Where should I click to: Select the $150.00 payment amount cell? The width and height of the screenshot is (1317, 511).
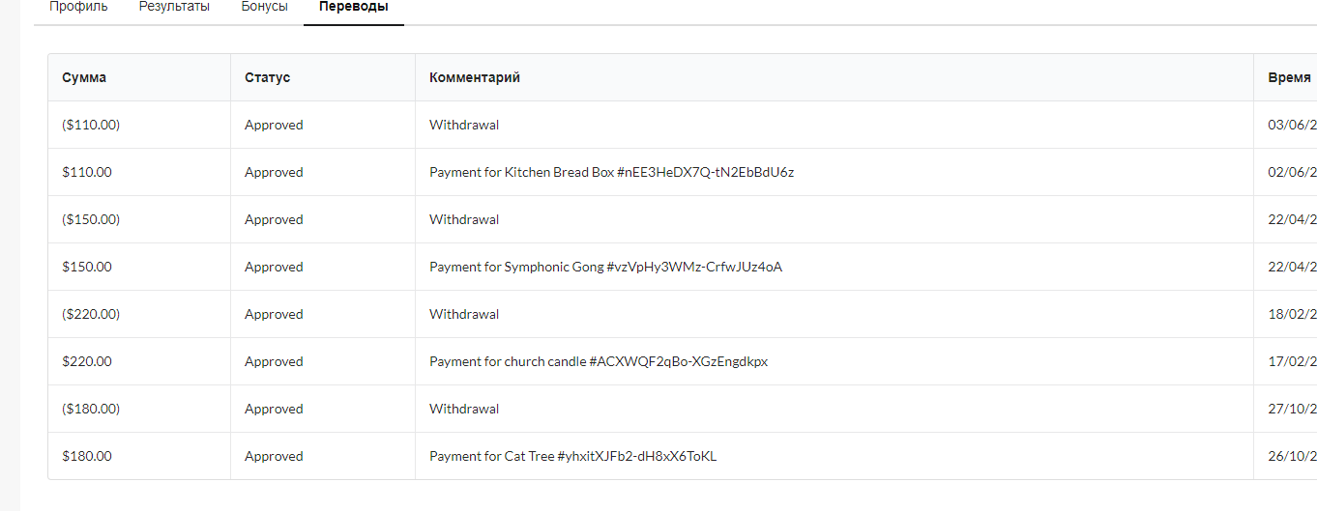[87, 267]
